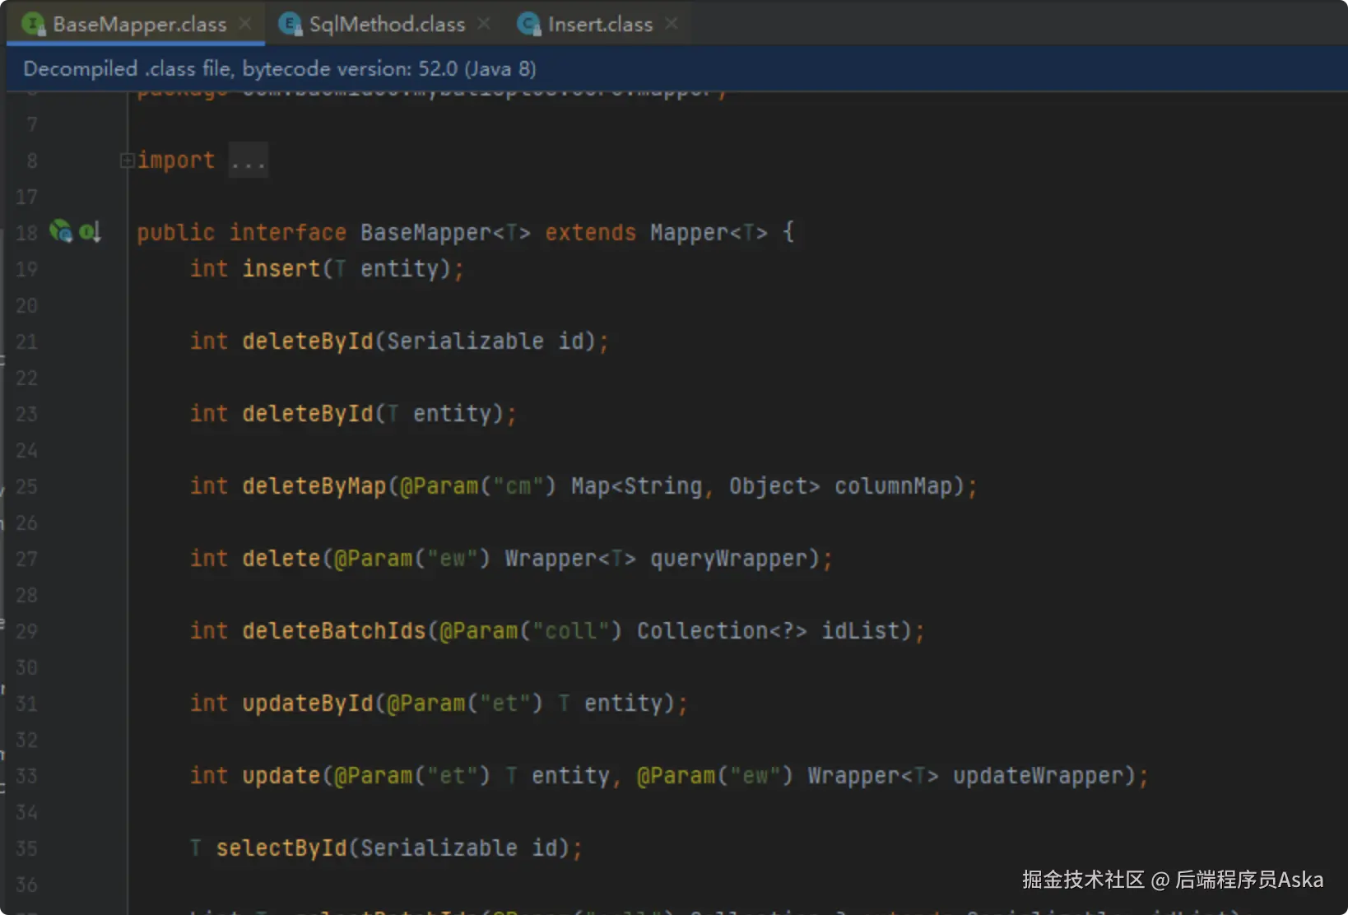The image size is (1348, 915).
Task: Click the BaseMapper.class interface file icon
Action: pos(34,25)
